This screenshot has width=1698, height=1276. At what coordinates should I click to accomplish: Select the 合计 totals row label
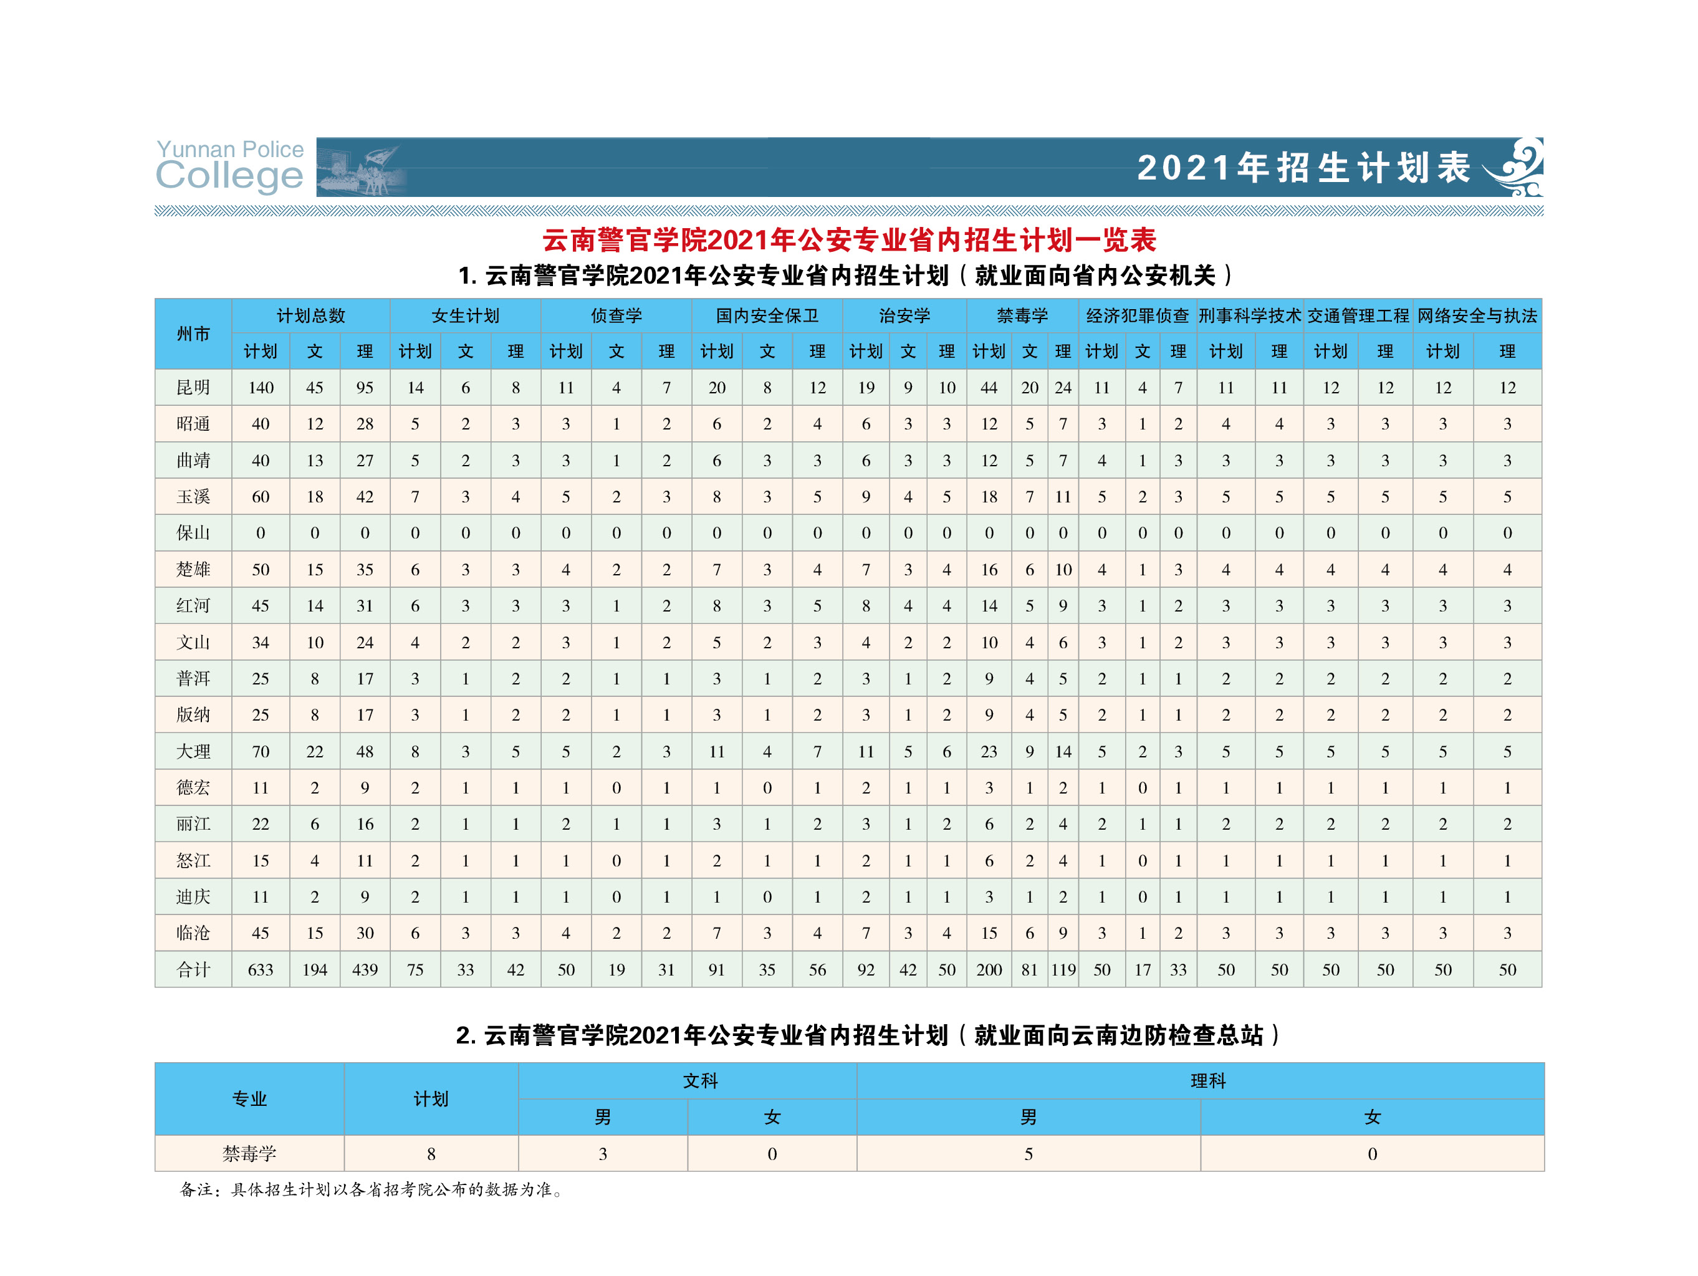tap(193, 970)
